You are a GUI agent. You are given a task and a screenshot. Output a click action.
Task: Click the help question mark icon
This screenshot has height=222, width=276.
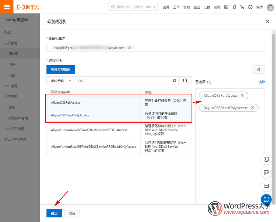pos(251,7)
